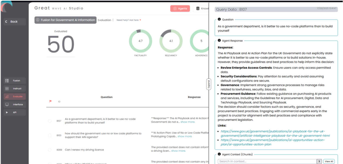
Task: Clear context search with the X button
Action: 319,161
